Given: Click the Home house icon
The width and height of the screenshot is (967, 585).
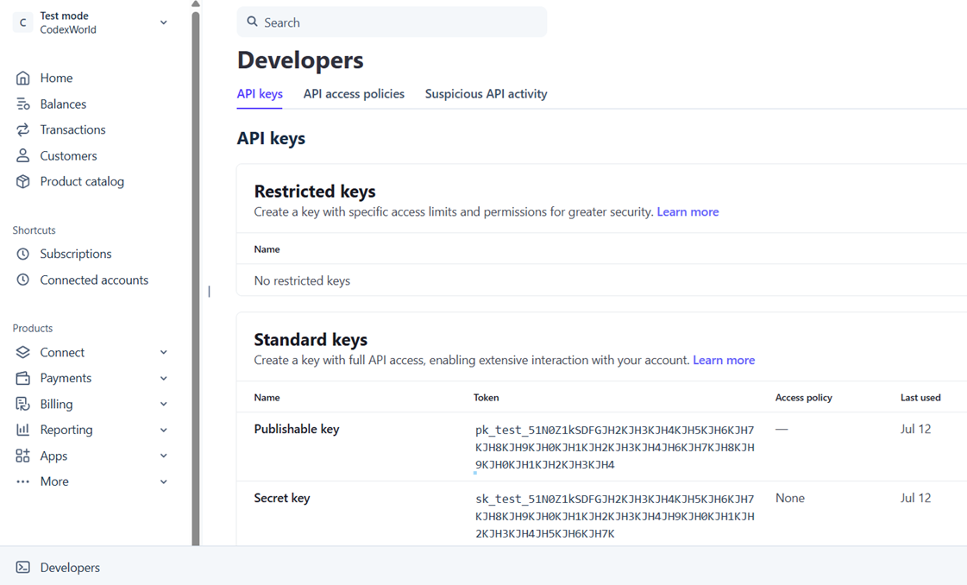Looking at the screenshot, I should pyautogui.click(x=22, y=78).
